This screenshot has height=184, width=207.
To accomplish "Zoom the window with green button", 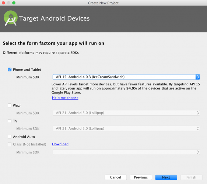I will pos(14,3).
